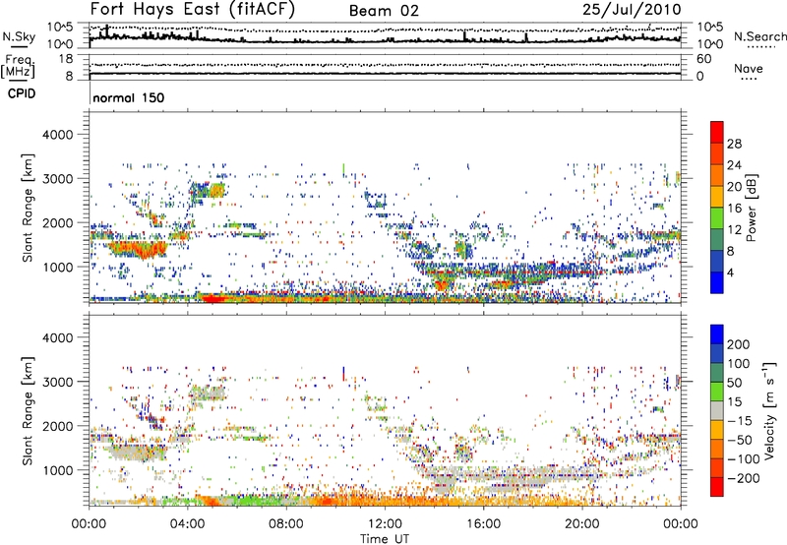Click the blue bottom of power color bar
Image resolution: width=787 pixels, height=545 pixels.
tap(717, 282)
